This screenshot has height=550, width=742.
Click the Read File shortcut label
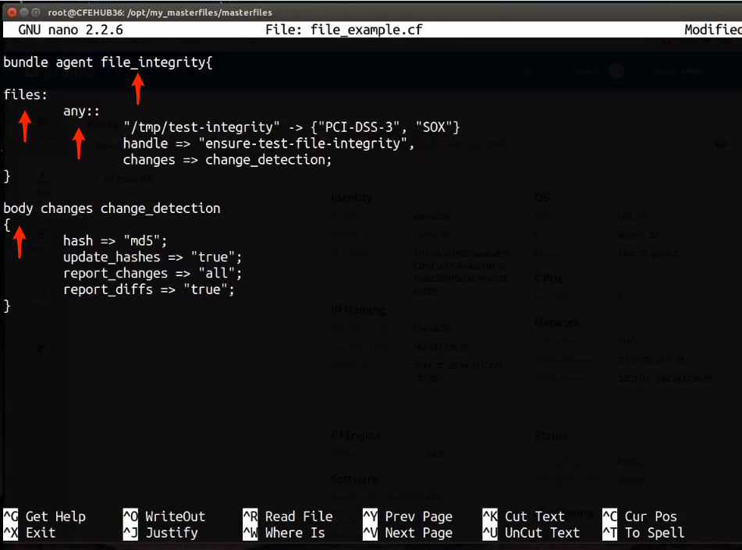[298, 516]
